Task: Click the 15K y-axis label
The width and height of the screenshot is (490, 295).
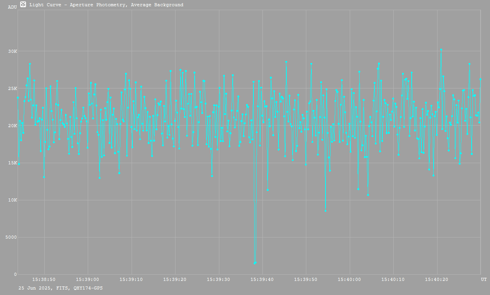Action: coord(13,163)
